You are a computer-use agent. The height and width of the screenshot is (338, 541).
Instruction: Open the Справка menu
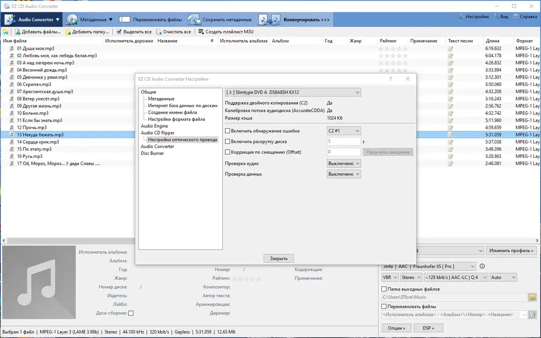tap(525, 17)
